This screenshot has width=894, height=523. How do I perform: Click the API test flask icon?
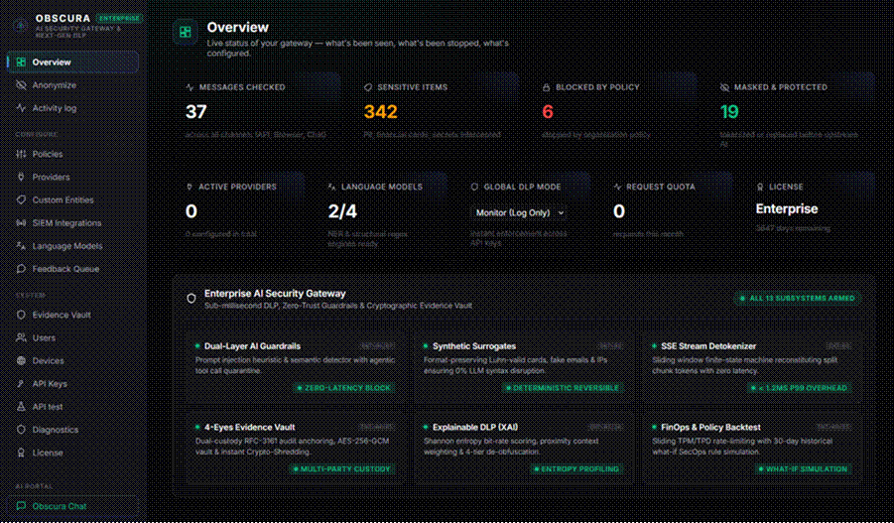(x=21, y=407)
